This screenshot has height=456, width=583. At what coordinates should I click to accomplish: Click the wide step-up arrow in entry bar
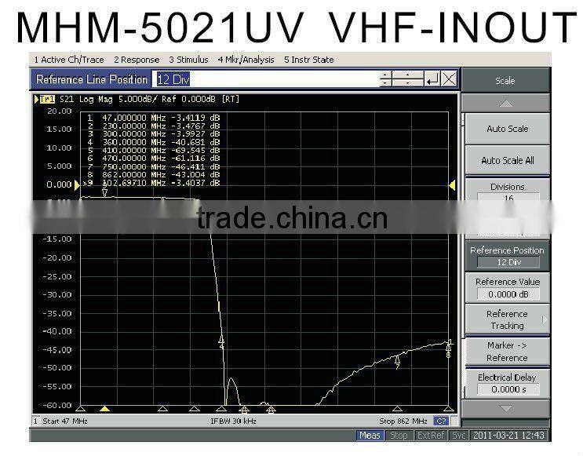[x=407, y=75]
